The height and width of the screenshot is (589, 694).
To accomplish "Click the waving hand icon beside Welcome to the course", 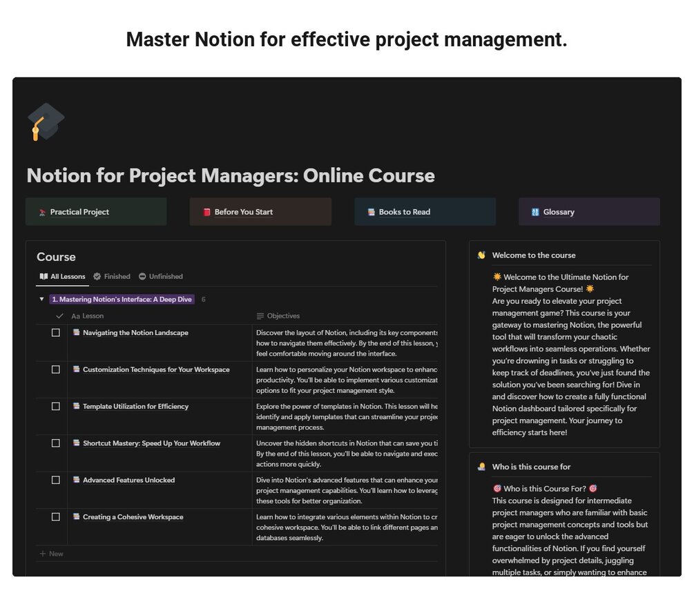I will [x=481, y=255].
